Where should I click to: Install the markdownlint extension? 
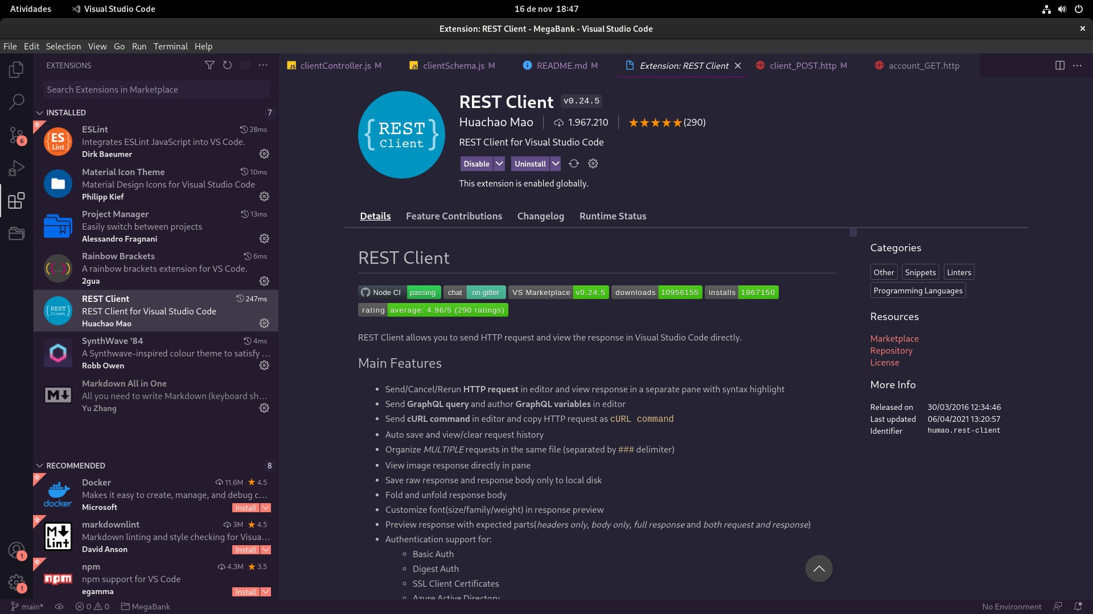coord(246,550)
